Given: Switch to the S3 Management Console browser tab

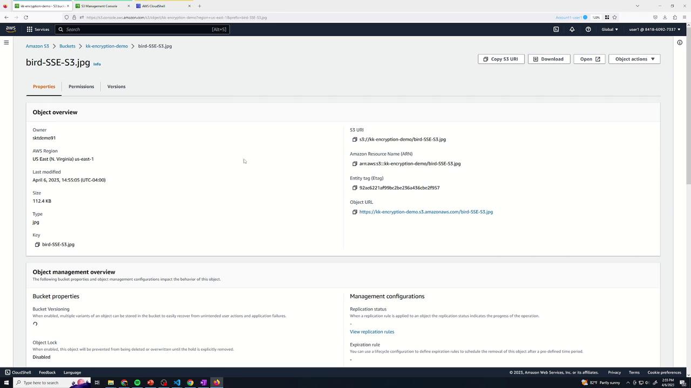Looking at the screenshot, I should [x=103, y=6].
